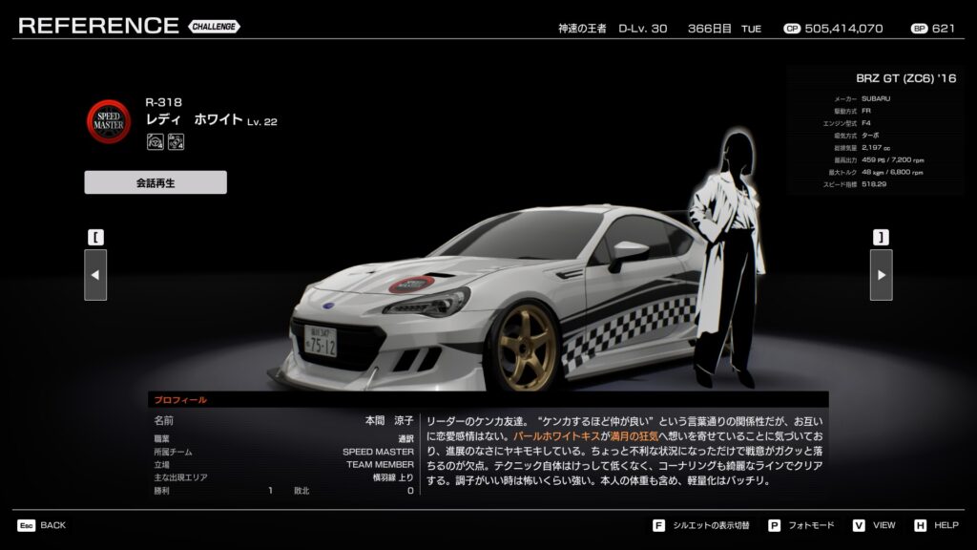Click the P key photo mode icon
The width and height of the screenshot is (977, 550).
774,525
